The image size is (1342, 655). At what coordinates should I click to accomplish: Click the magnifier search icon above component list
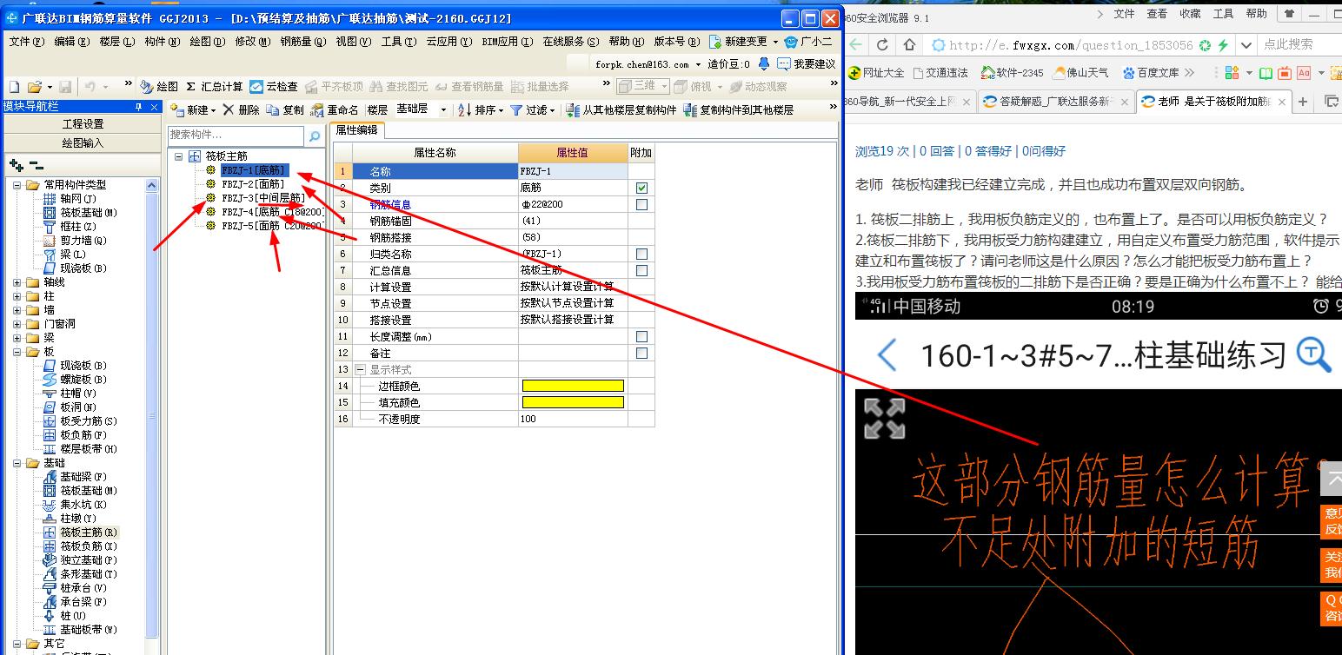click(x=314, y=136)
